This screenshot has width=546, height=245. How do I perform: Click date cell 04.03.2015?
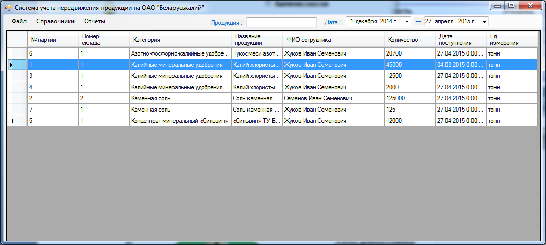tap(461, 65)
